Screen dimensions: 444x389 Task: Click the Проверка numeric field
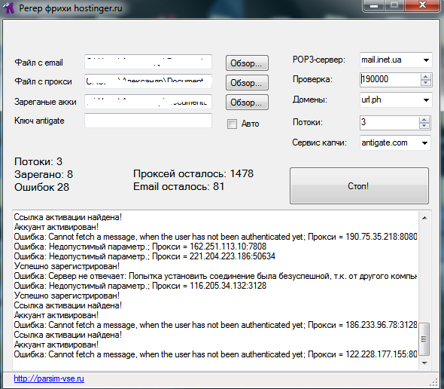tap(391, 80)
